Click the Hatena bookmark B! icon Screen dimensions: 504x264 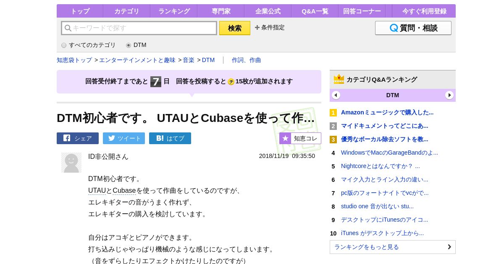pyautogui.click(x=160, y=138)
